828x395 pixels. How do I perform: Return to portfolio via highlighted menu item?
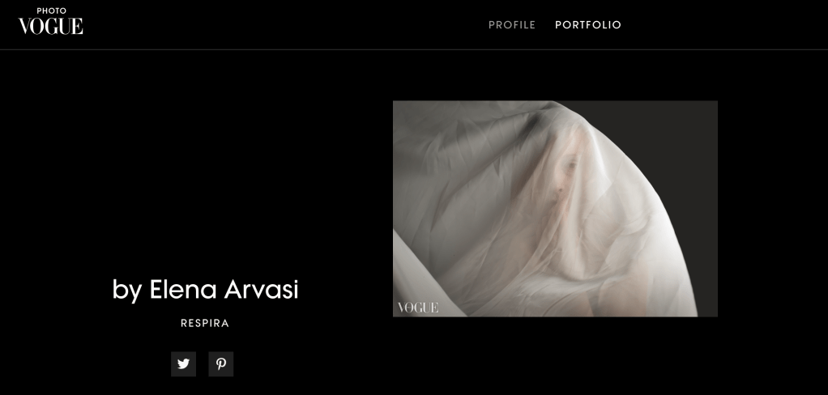588,25
